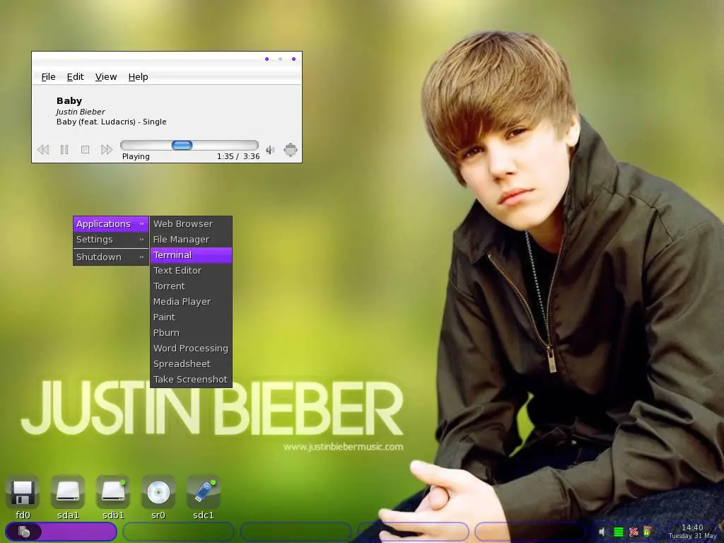Open the sr0 CD drive icon
Screen dimensions: 724x543
[x=158, y=491]
